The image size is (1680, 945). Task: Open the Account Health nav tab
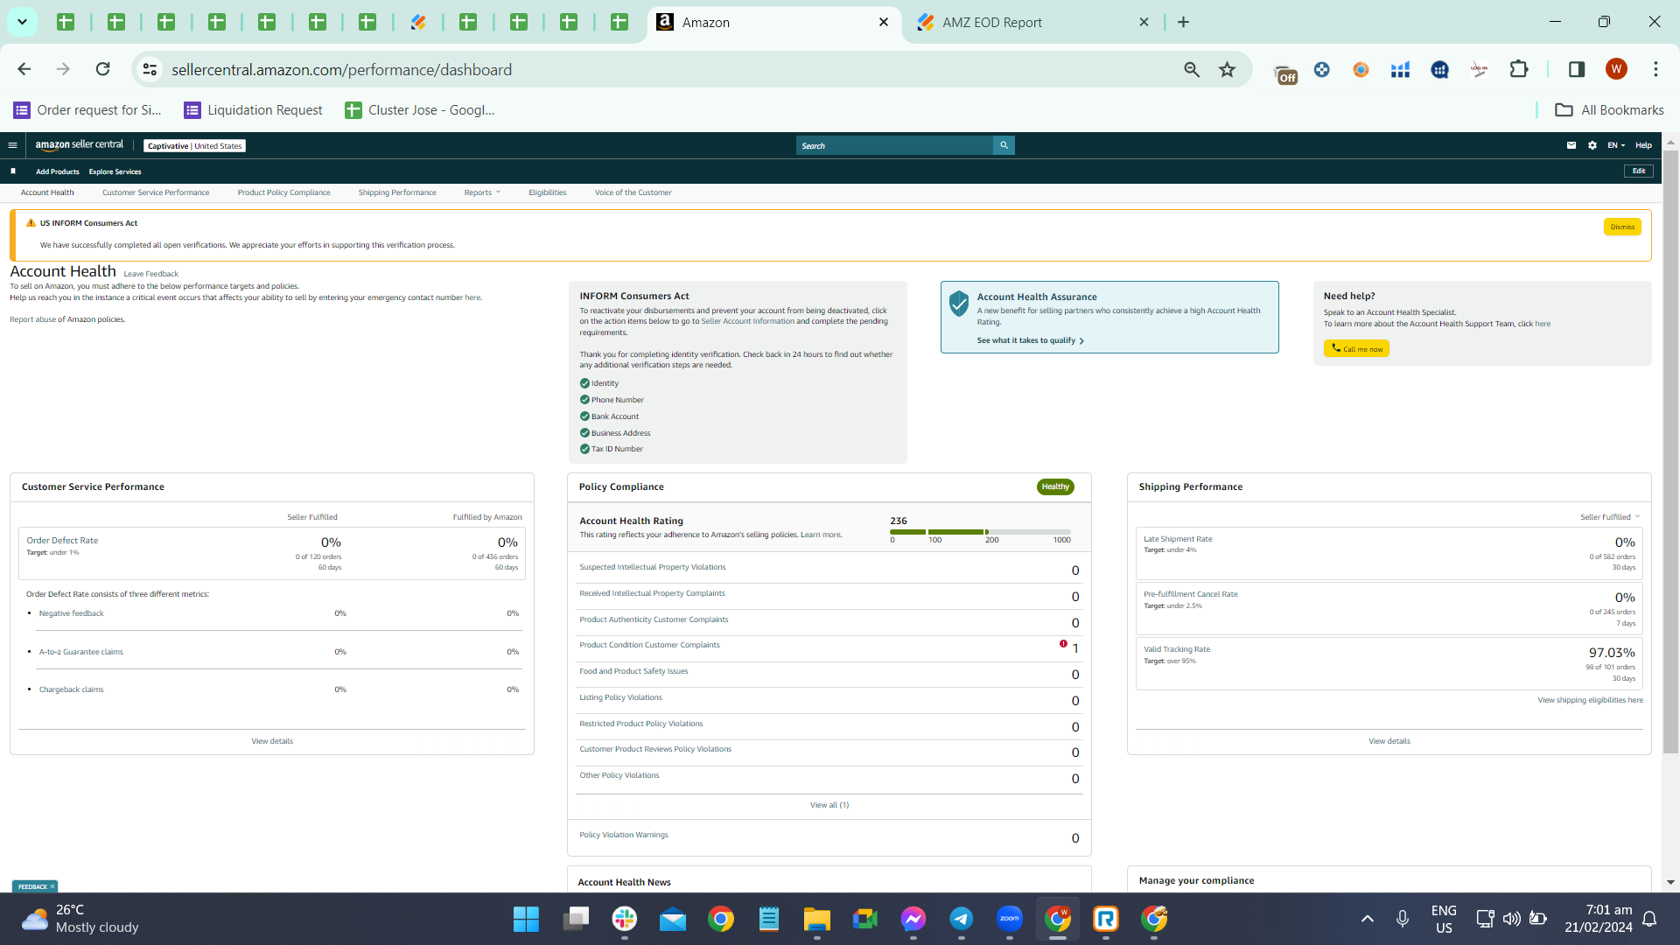pyautogui.click(x=47, y=192)
